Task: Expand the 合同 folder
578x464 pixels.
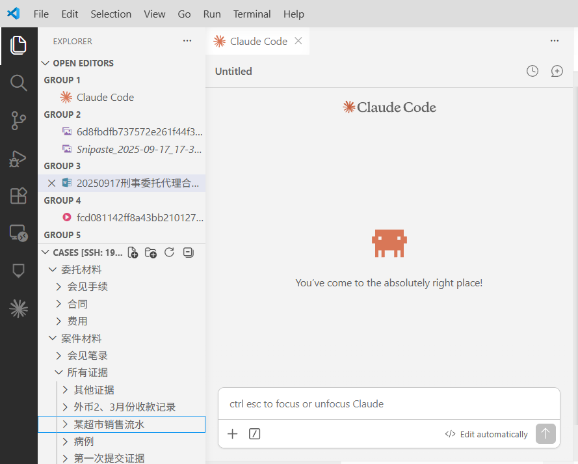Action: pyautogui.click(x=59, y=304)
